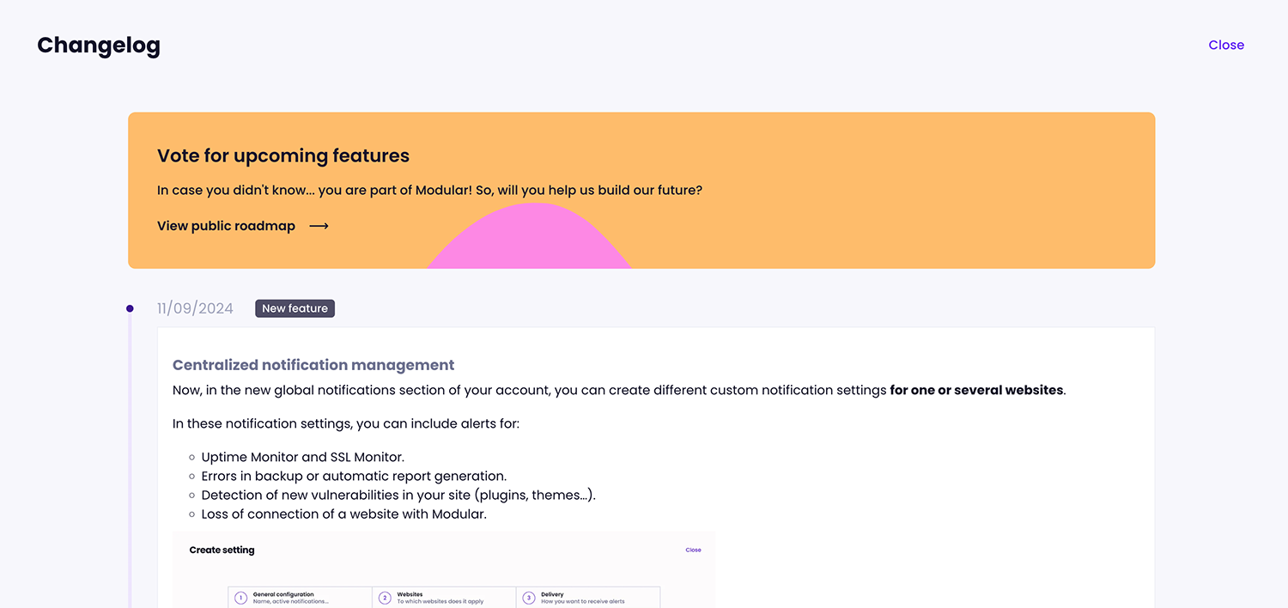Open the public roadmap
Screen dimensions: 1288x608
(x=226, y=225)
